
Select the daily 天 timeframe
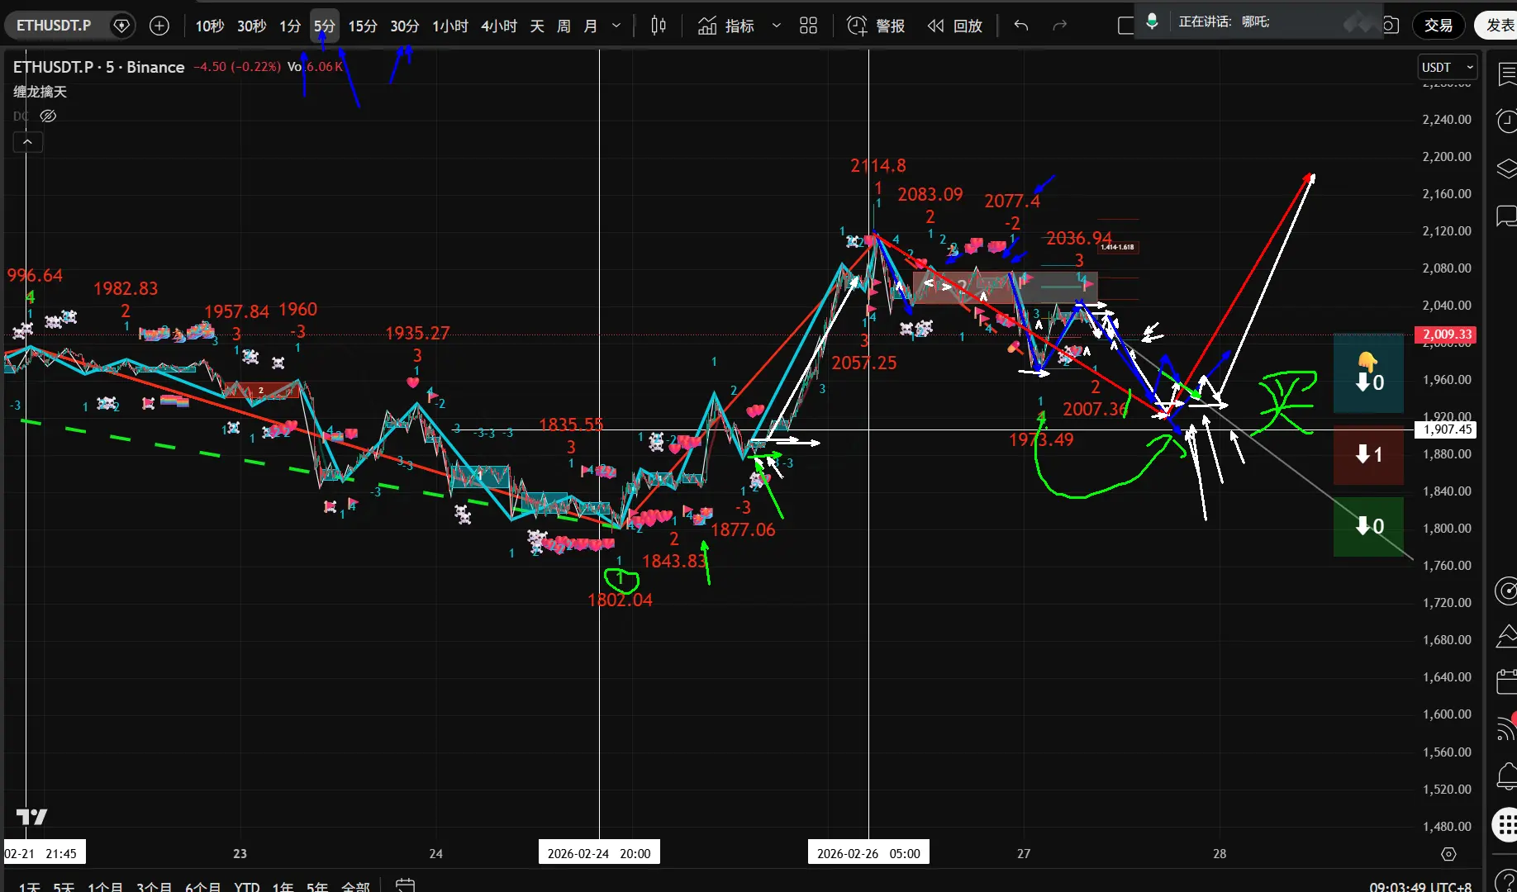click(x=537, y=26)
